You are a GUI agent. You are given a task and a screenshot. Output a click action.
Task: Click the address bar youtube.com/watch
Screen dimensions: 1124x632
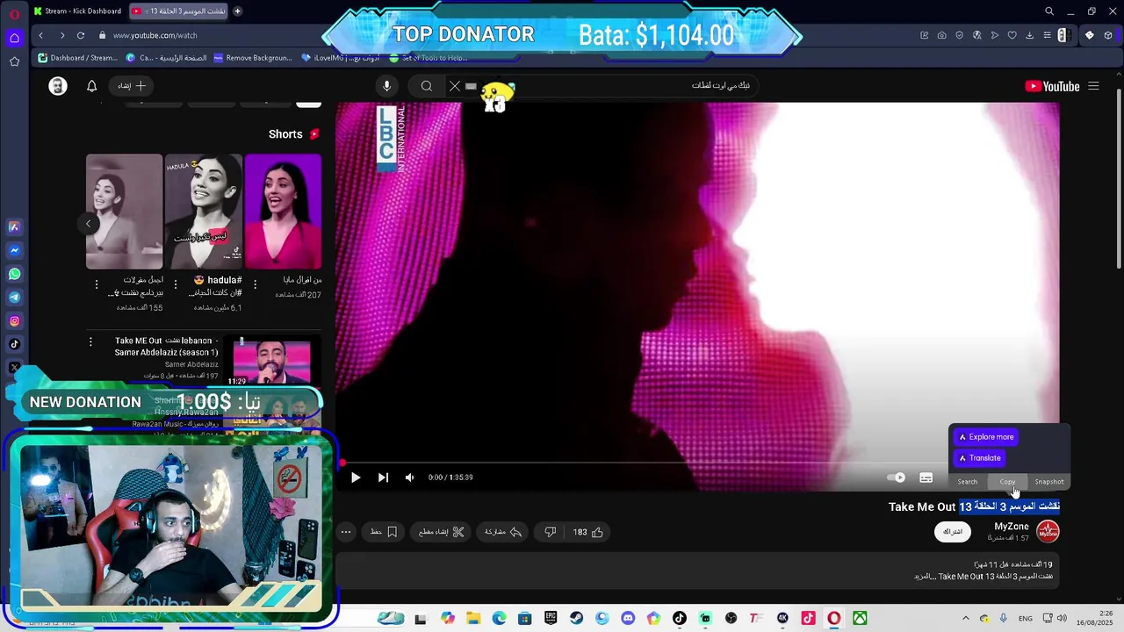155,35
